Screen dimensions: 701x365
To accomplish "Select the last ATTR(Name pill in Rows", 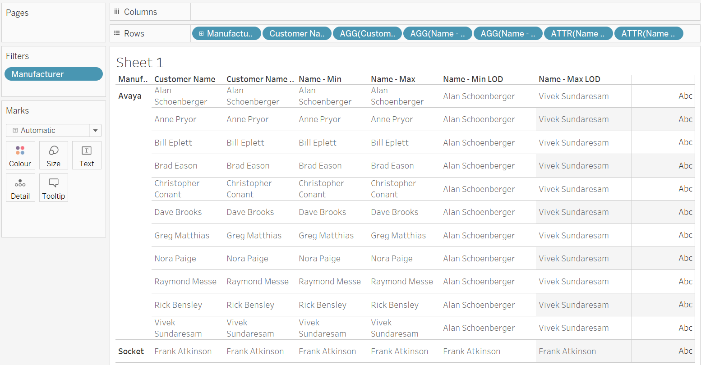I will [x=648, y=34].
